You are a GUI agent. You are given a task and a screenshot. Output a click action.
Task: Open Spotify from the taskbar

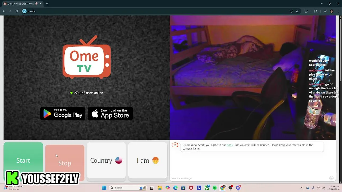point(215,188)
